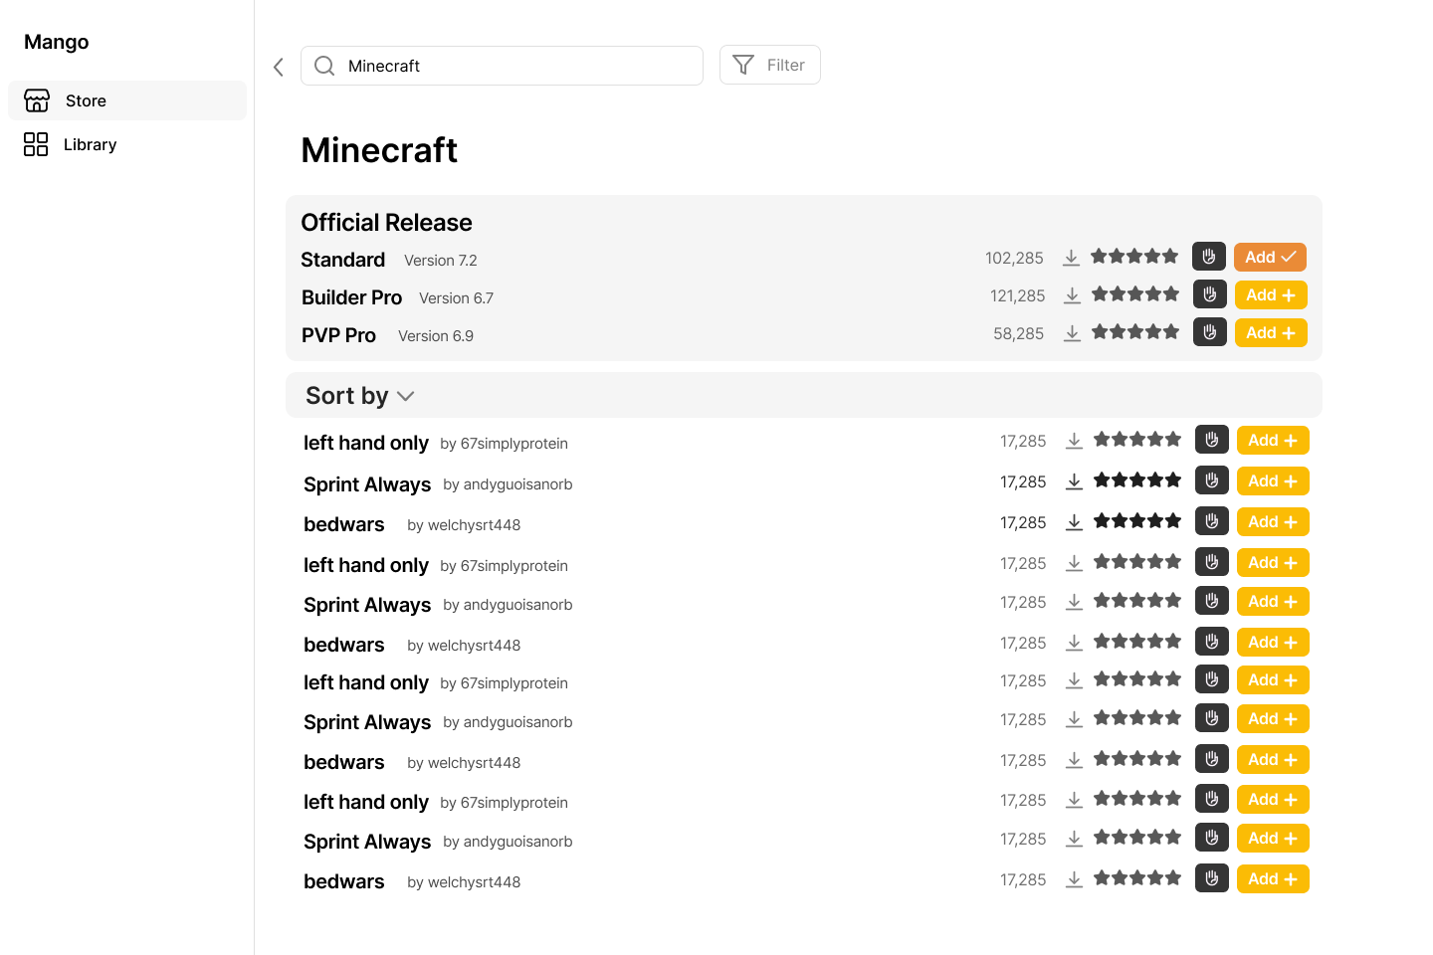Click the magnifier search icon
The image size is (1433, 955).
(x=324, y=66)
